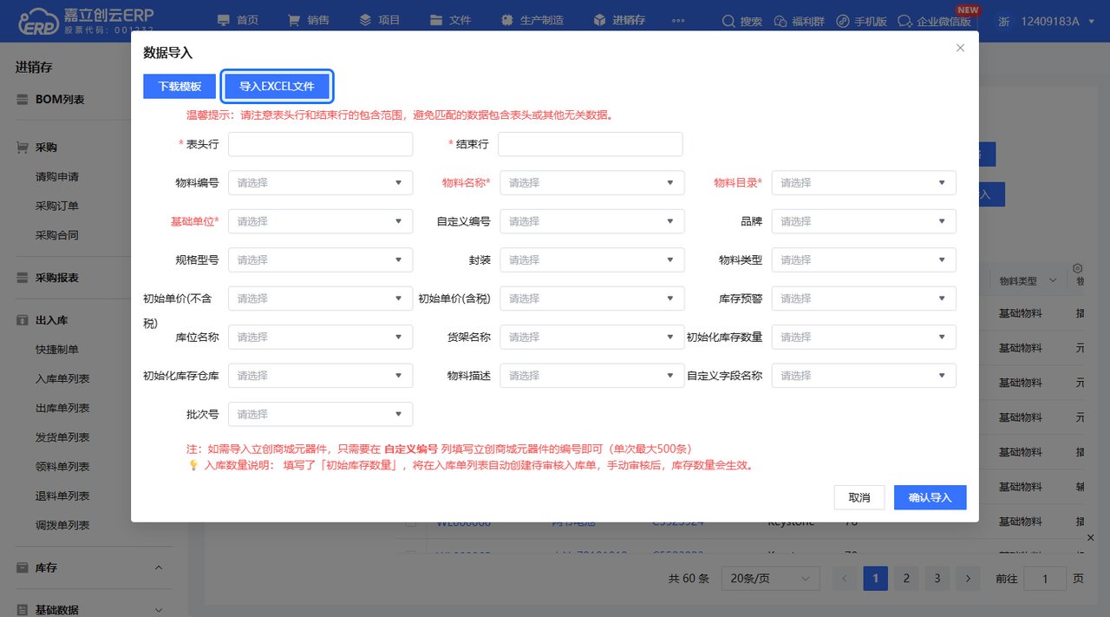
Task: Open BOM列表 in sidebar
Action: click(x=60, y=100)
